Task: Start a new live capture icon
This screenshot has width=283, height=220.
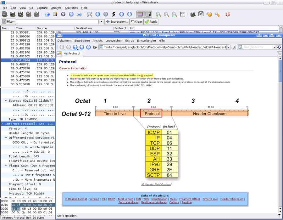Action: coord(20,14)
